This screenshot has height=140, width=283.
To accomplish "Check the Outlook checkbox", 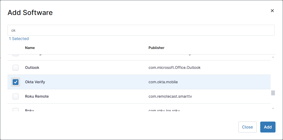I will pos(16,68).
